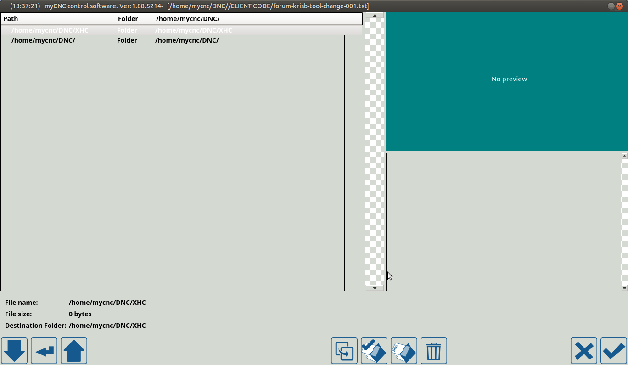Click the /home/mycnc/DNC/ column header
Screen dimensions: 628x365
257,19
